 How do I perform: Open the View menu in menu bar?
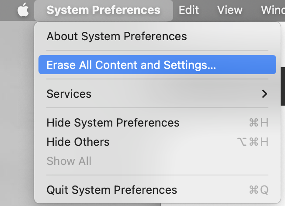tap(230, 10)
